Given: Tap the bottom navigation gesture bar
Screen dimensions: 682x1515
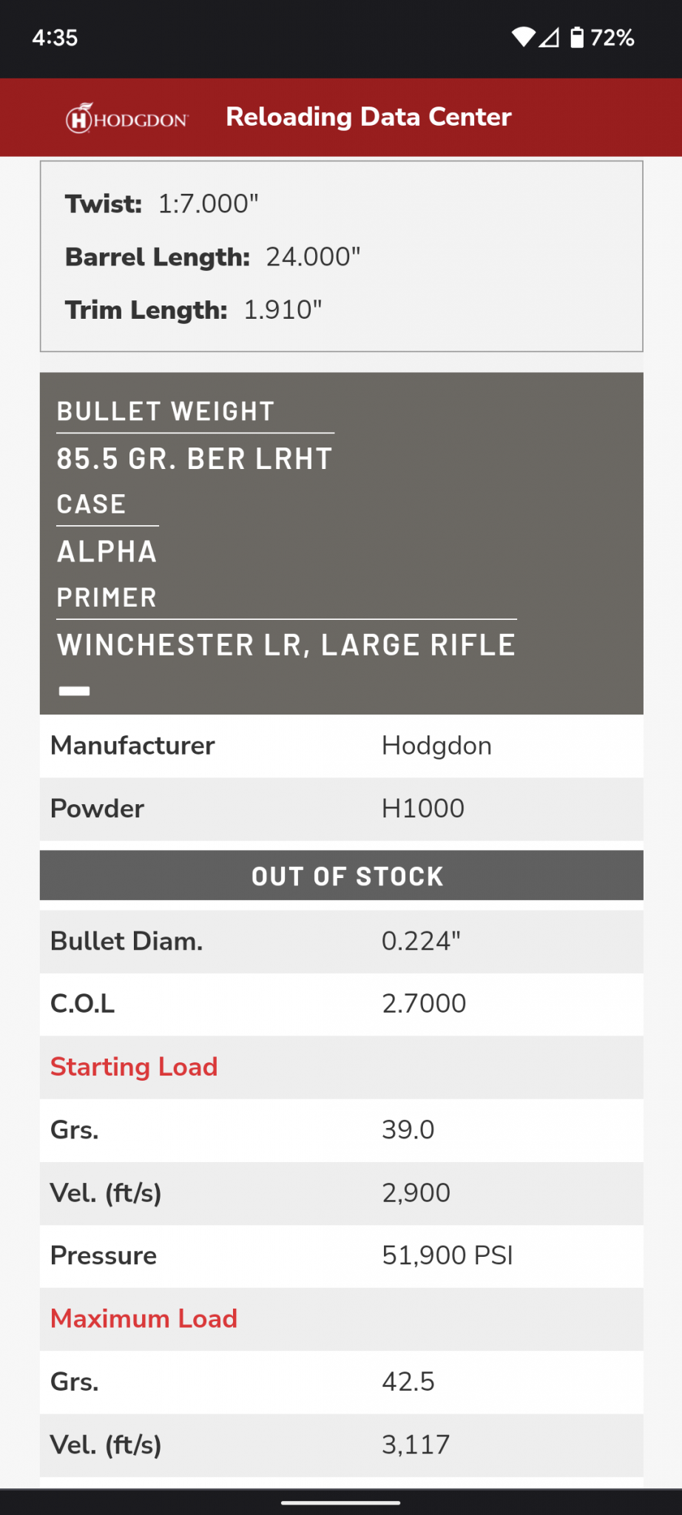Looking at the screenshot, I should point(341,1502).
